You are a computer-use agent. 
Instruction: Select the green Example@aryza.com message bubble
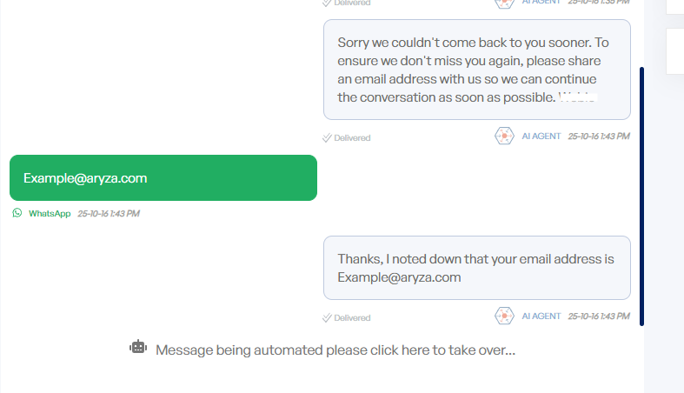(x=163, y=178)
